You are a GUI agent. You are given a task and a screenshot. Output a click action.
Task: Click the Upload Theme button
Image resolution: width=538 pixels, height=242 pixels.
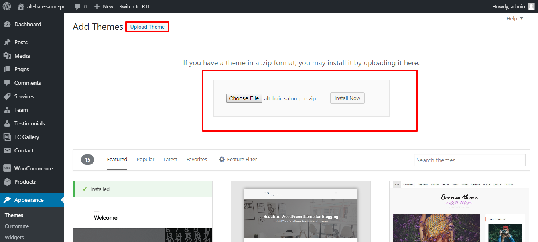click(x=147, y=27)
